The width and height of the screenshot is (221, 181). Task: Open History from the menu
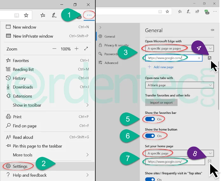(x=47, y=78)
